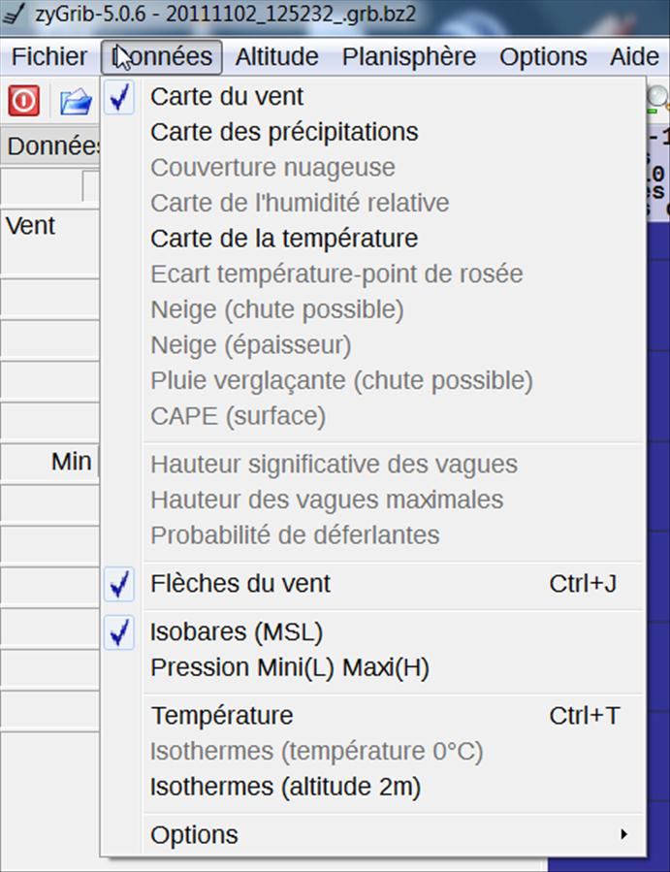This screenshot has height=872, width=670.
Task: Close the open Données menu header
Action: click(161, 56)
